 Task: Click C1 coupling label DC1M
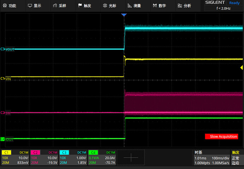(x=24, y=152)
